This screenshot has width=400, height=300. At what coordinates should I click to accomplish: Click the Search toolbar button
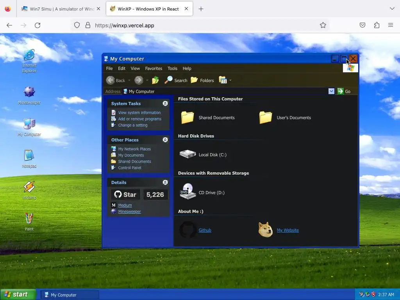tap(176, 80)
